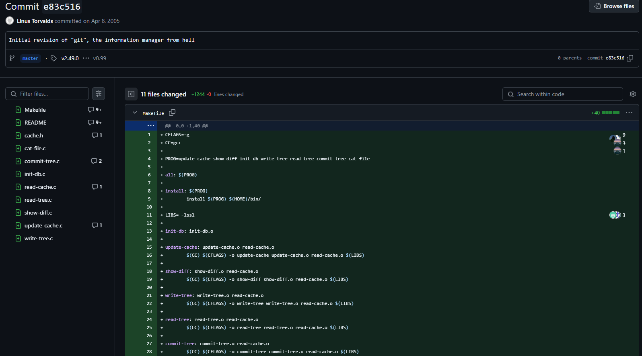Open the v2.49.0 tag link
Image resolution: width=642 pixels, height=356 pixels.
(70, 58)
